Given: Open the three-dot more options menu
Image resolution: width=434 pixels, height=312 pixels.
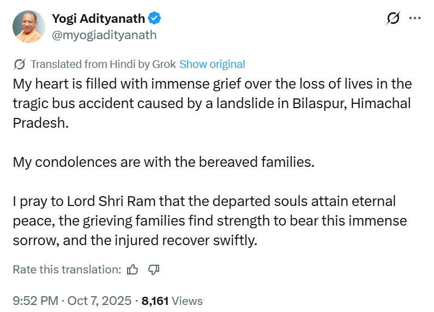Looking at the screenshot, I should (x=415, y=18).
